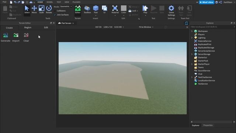Select ServerScriptService in Explorer

click(x=206, y=51)
